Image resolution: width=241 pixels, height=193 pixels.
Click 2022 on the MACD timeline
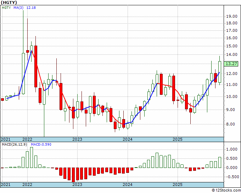[x=27, y=185]
